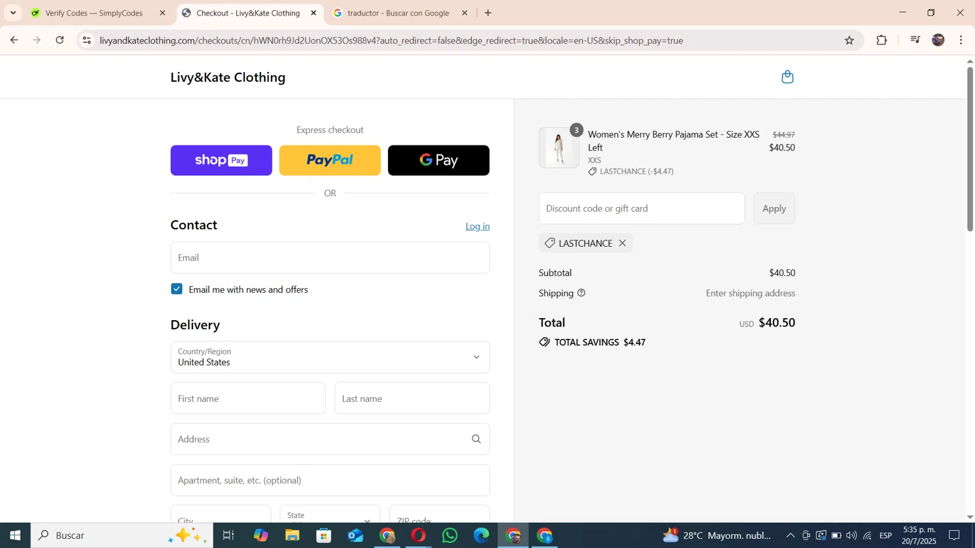Focus the Last name field
The image size is (975, 548).
pos(412,398)
